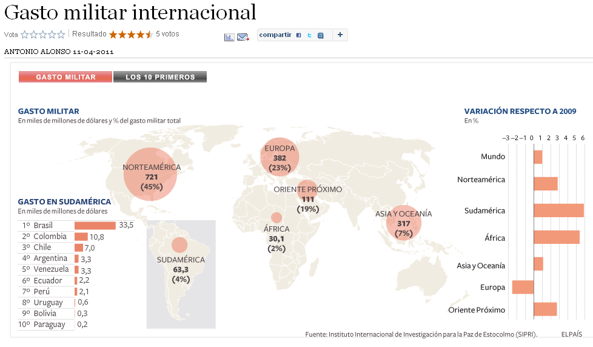This screenshot has width=593, height=347.
Task: Select the Europa bubble on map
Action: pyautogui.click(x=280, y=157)
